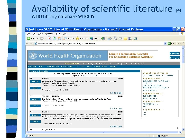Click the Keep button for result #3

(x=35, y=122)
